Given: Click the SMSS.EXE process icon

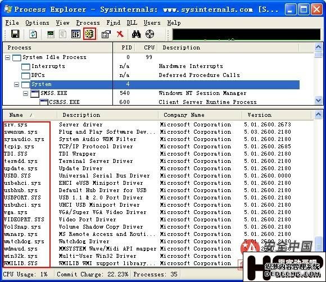Looking at the screenshot, I should pos(34,94).
